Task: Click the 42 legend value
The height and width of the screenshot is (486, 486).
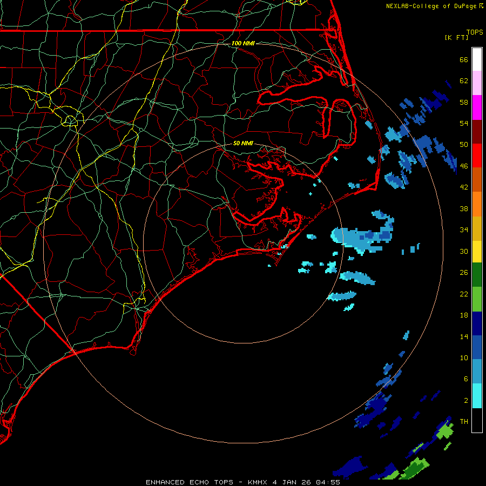Action: 464,187
